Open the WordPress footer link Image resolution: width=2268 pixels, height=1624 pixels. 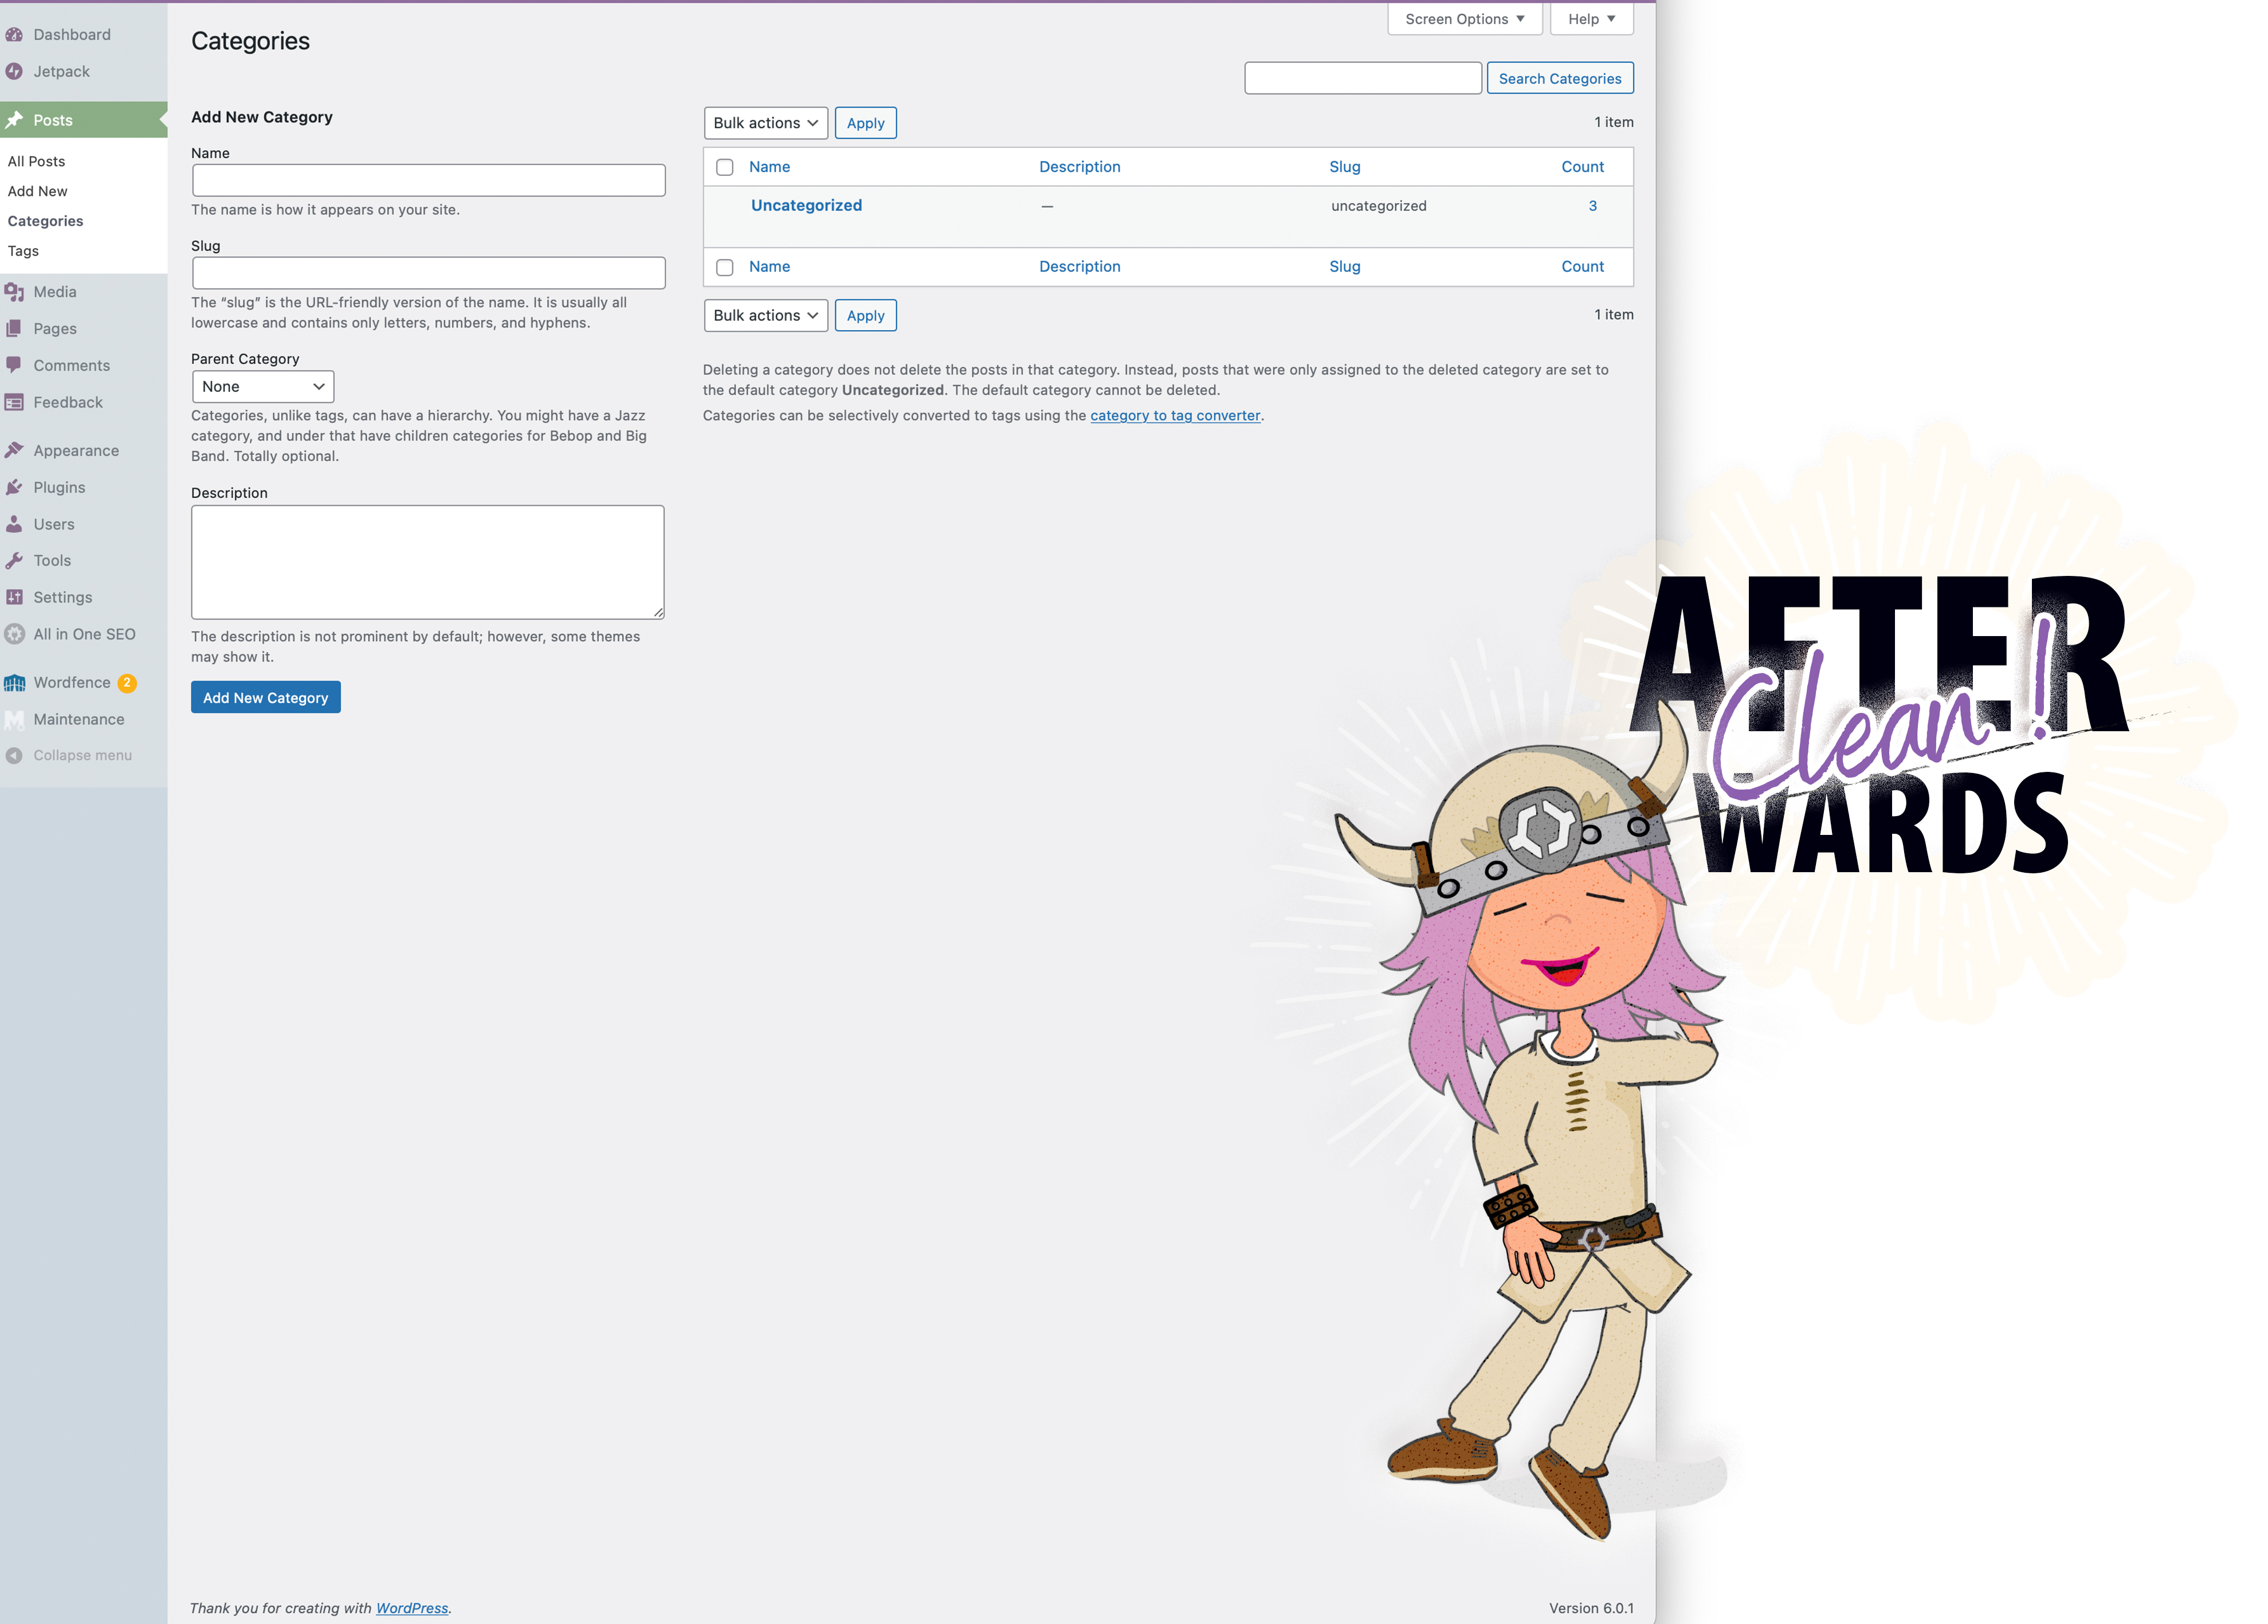(x=412, y=1608)
